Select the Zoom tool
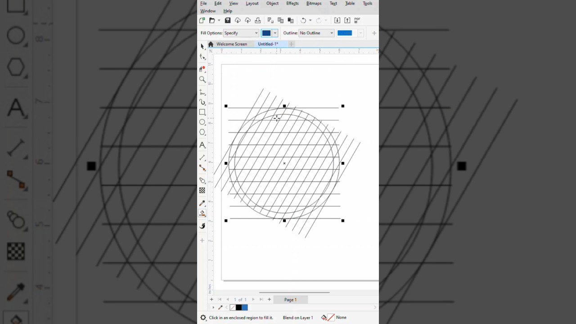Viewport: 576px width, 324px height. pos(202,80)
